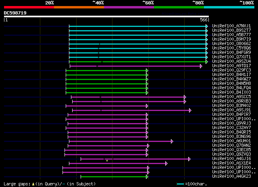Open the UniRef100_A4GJI6 hit link
The height and width of the screenshot is (187, 258).
[231, 159]
